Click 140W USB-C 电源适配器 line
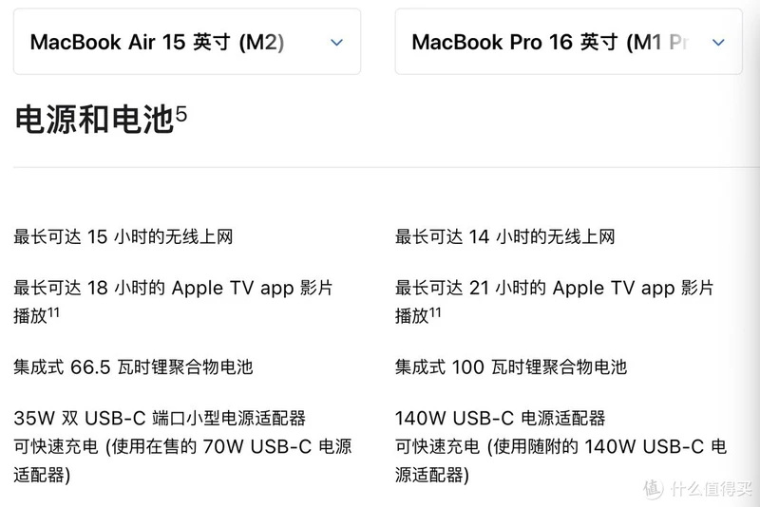 [x=501, y=418]
